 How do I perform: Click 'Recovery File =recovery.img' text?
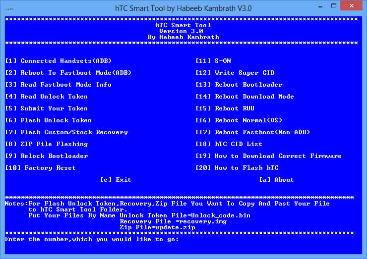tap(173, 221)
